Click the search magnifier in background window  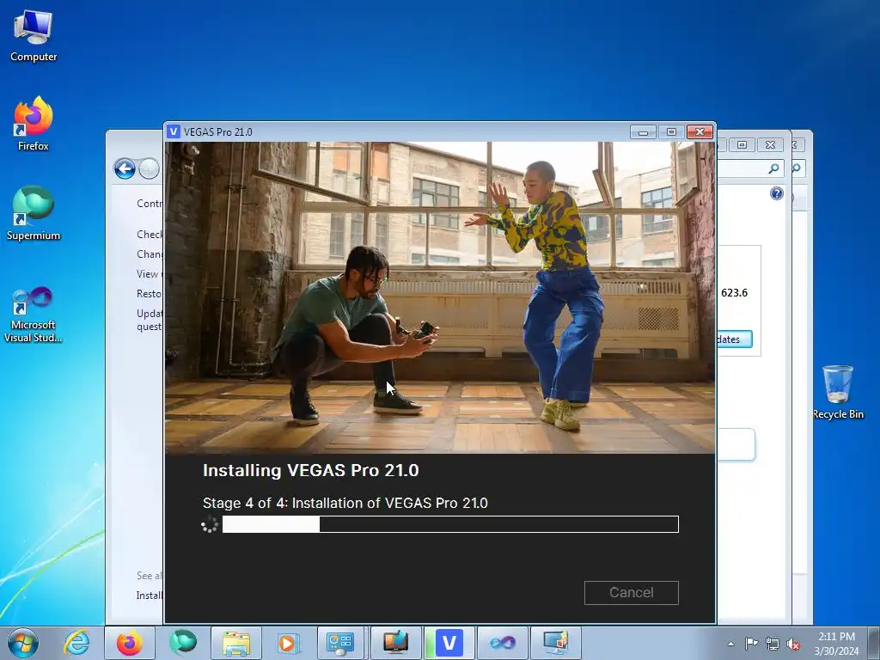(774, 168)
